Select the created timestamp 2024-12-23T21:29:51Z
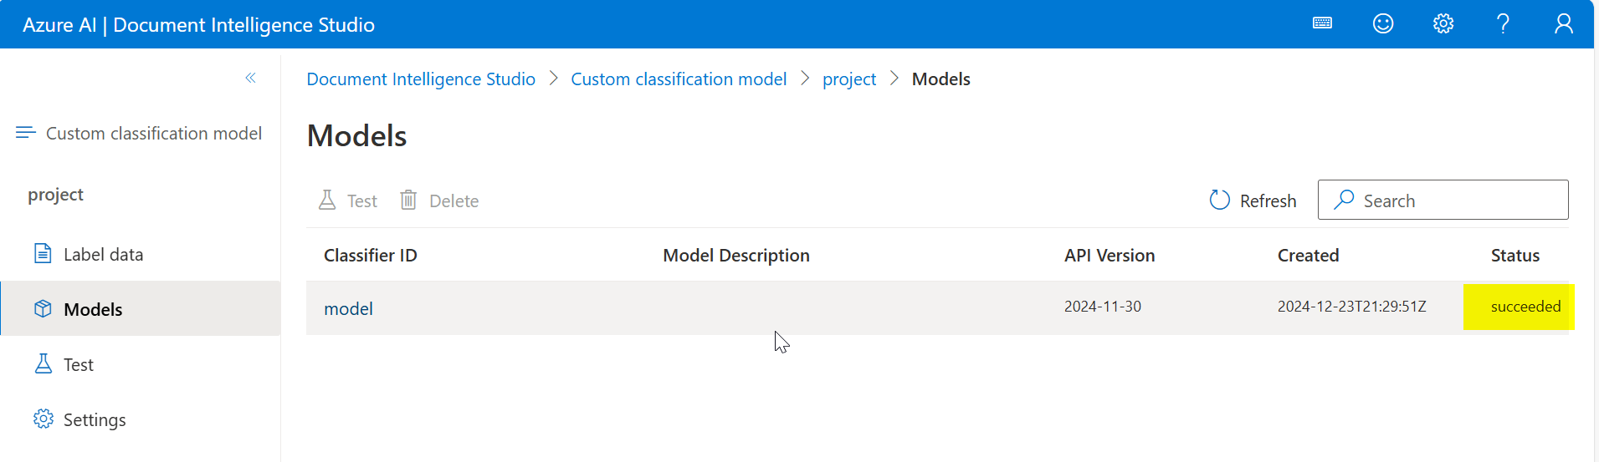 tap(1351, 307)
